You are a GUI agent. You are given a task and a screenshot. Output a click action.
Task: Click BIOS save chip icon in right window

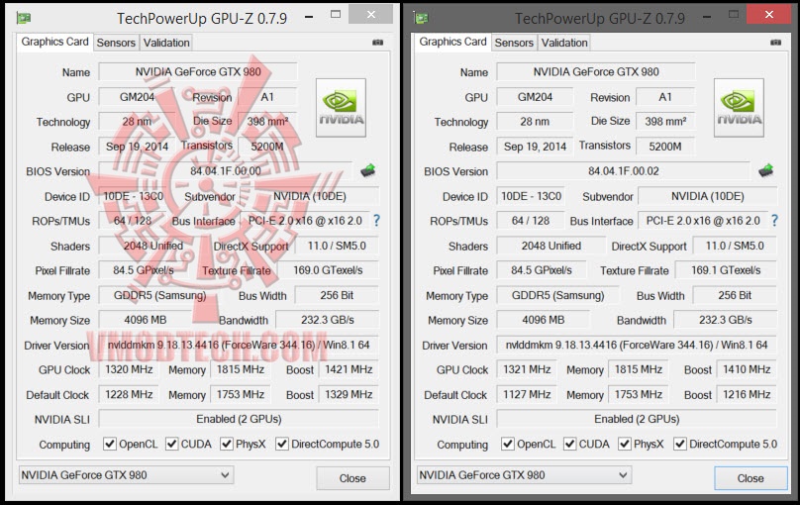click(x=765, y=171)
